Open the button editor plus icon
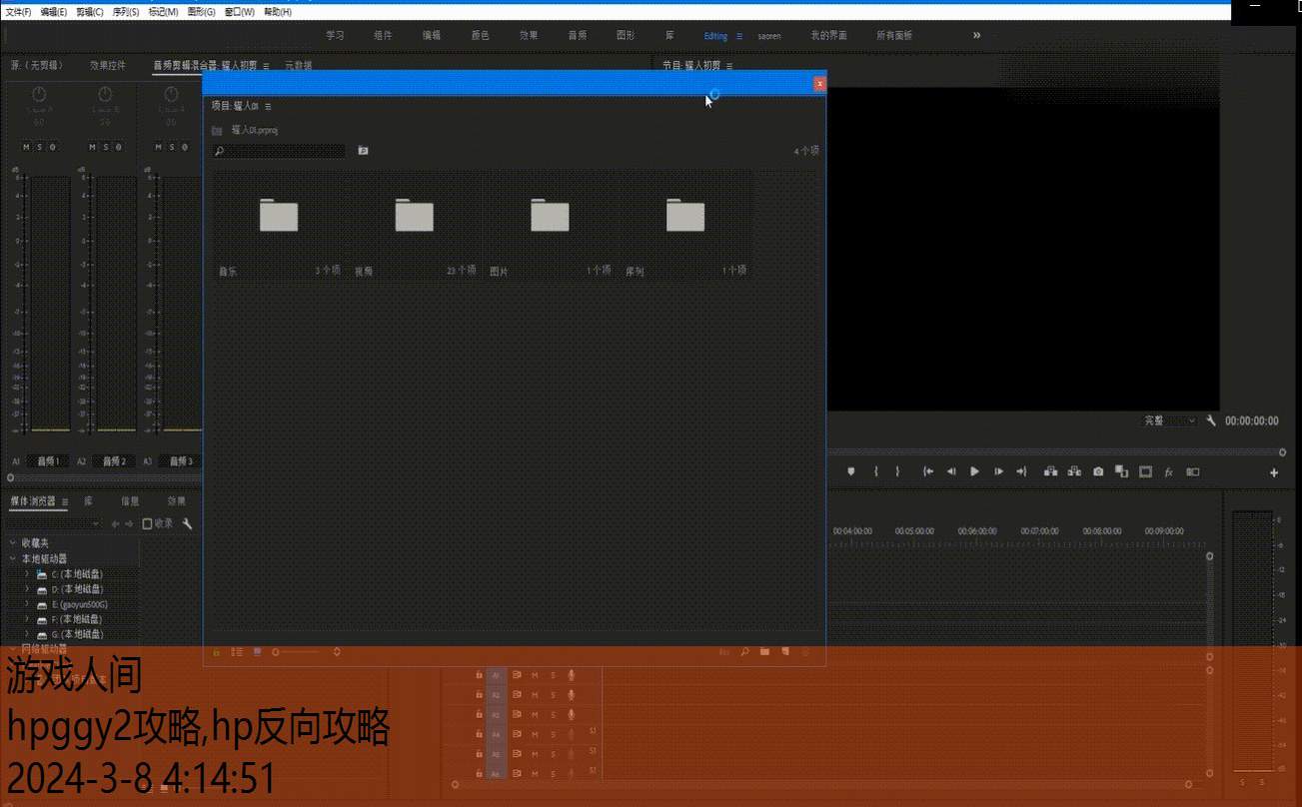 pos(1274,473)
